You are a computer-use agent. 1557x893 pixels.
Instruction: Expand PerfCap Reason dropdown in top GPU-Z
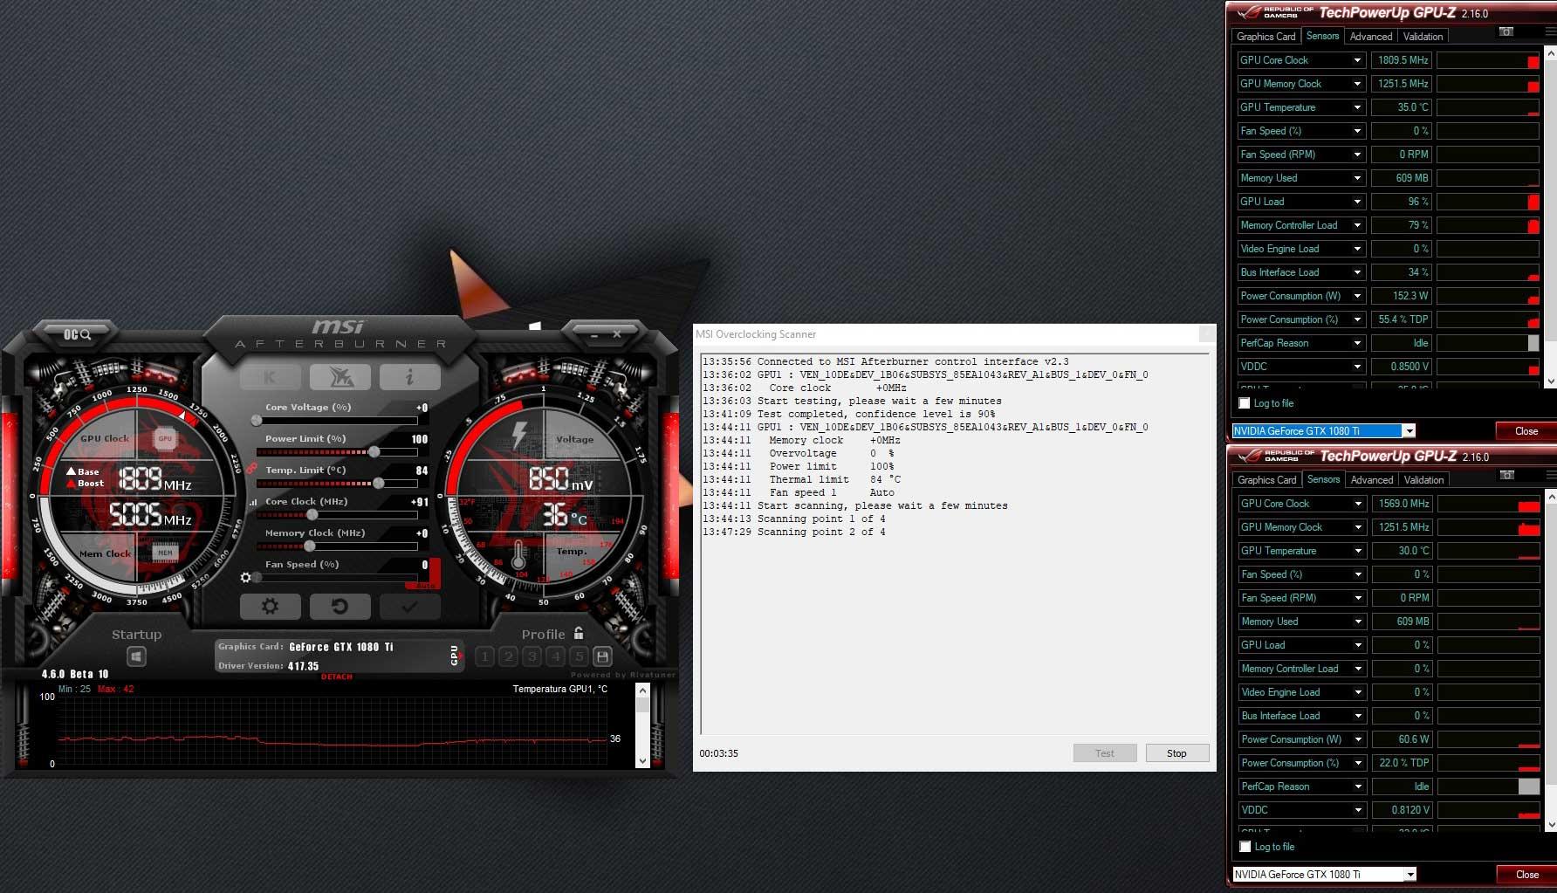coord(1357,343)
